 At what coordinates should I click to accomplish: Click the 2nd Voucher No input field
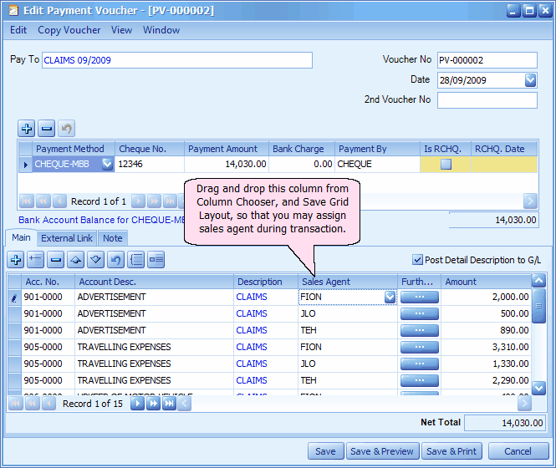tap(487, 100)
